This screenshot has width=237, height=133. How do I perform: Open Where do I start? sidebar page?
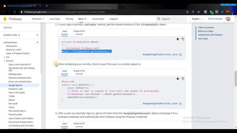click(x=14, y=50)
